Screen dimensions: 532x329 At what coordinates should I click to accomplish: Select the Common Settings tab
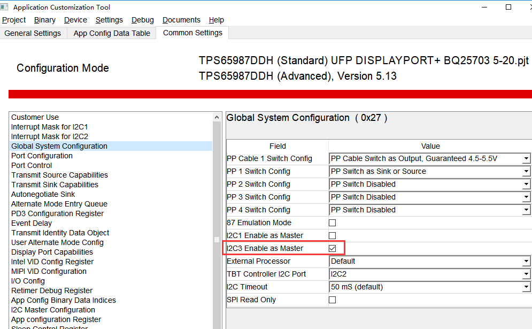tap(192, 33)
